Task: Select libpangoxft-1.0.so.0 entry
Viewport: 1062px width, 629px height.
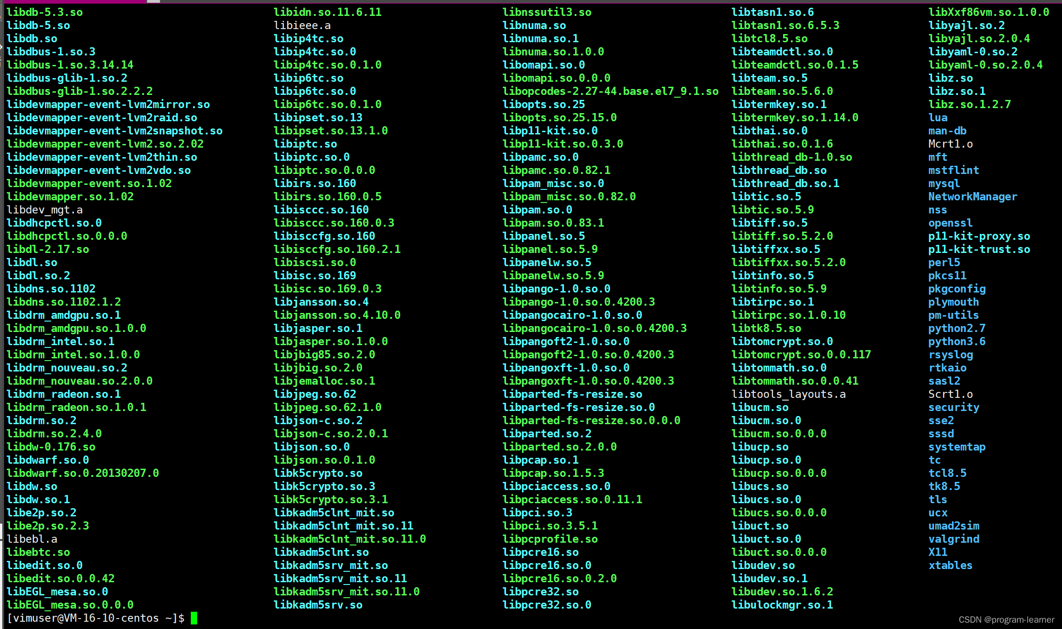Action: [x=566, y=368]
